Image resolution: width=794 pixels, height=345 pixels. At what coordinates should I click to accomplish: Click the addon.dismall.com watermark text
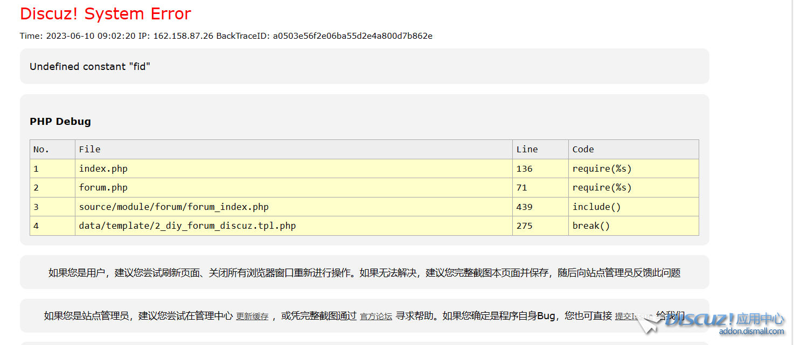coord(751,332)
